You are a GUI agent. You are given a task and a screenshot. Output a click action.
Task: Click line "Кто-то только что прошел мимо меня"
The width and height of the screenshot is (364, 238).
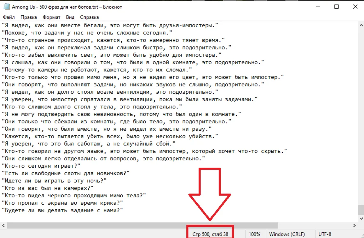(143, 77)
